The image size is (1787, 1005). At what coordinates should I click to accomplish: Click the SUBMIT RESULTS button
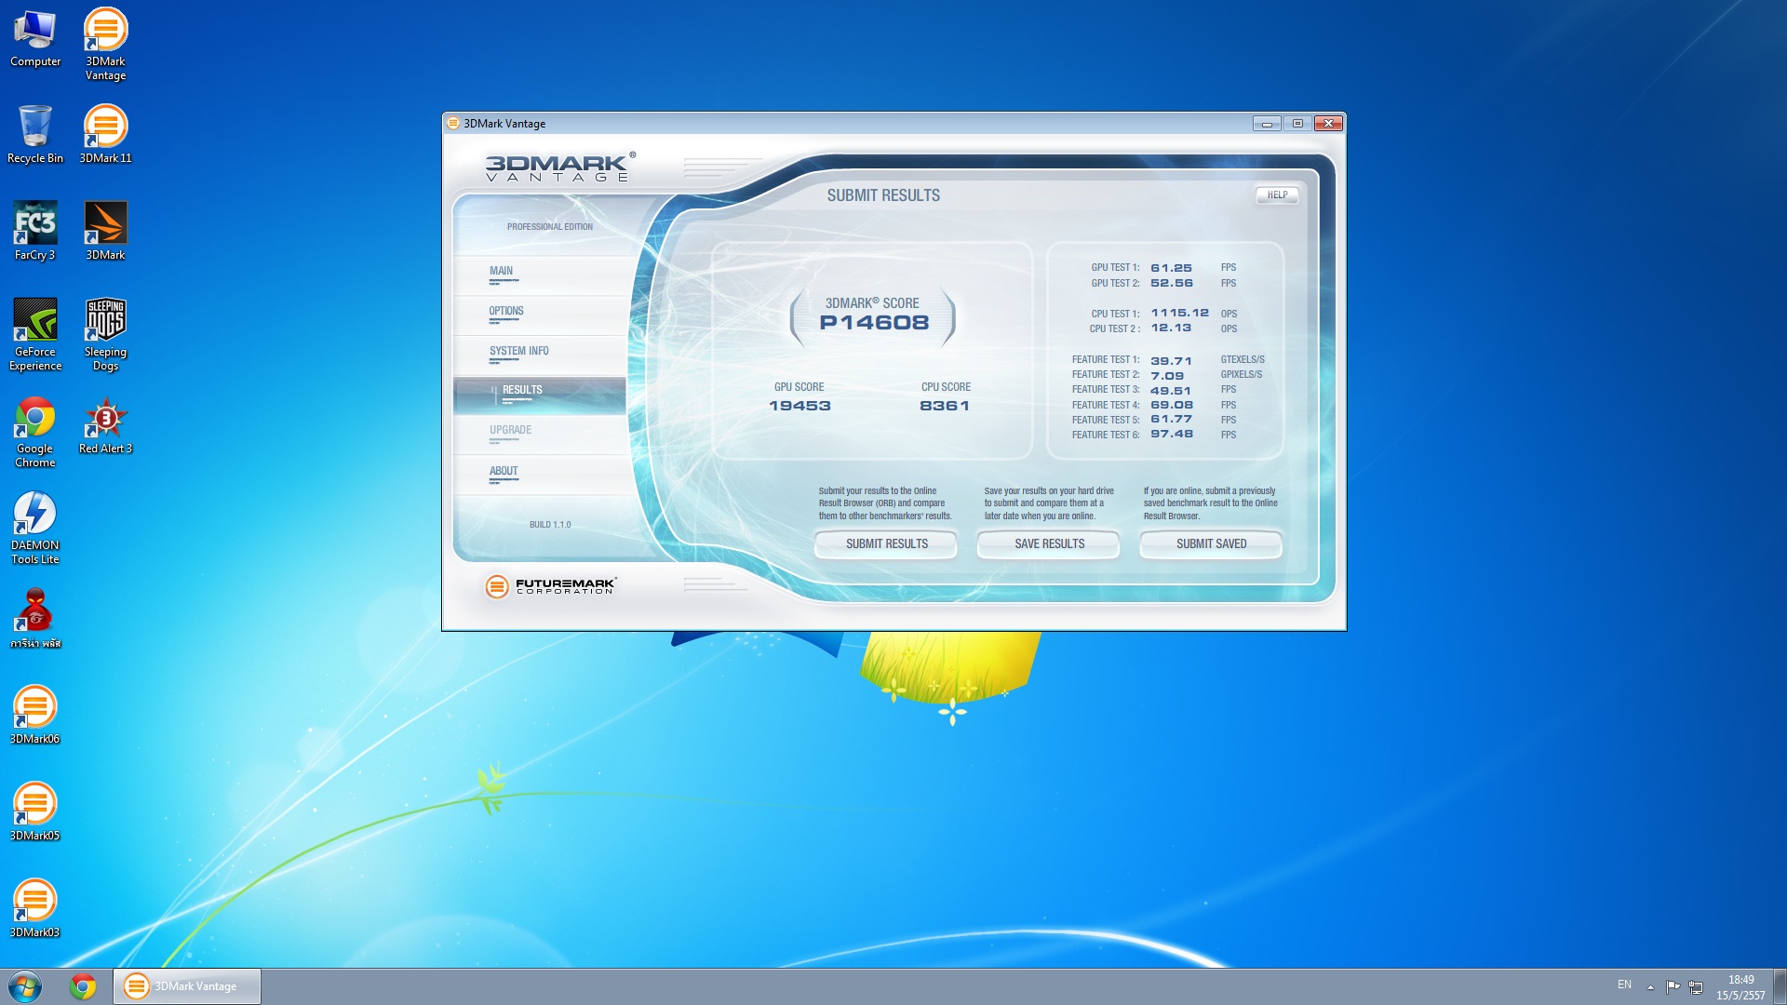[x=886, y=544]
